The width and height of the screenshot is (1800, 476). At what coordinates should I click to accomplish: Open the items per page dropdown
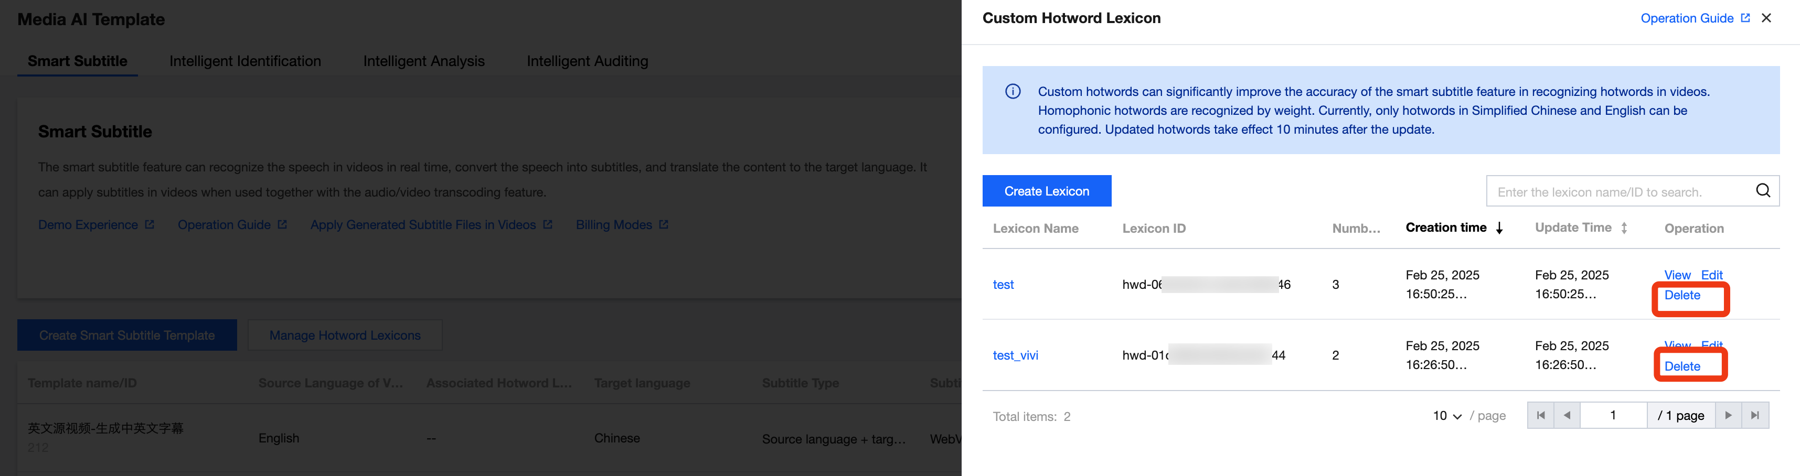pos(1446,416)
